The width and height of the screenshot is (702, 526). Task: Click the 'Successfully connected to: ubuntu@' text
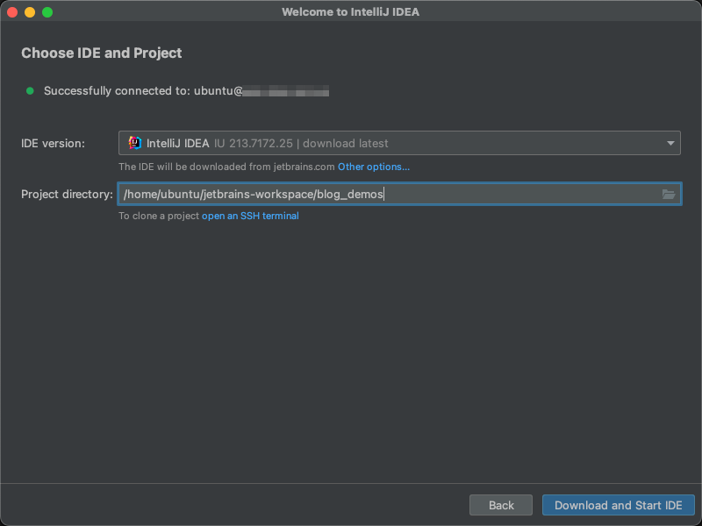coord(143,91)
